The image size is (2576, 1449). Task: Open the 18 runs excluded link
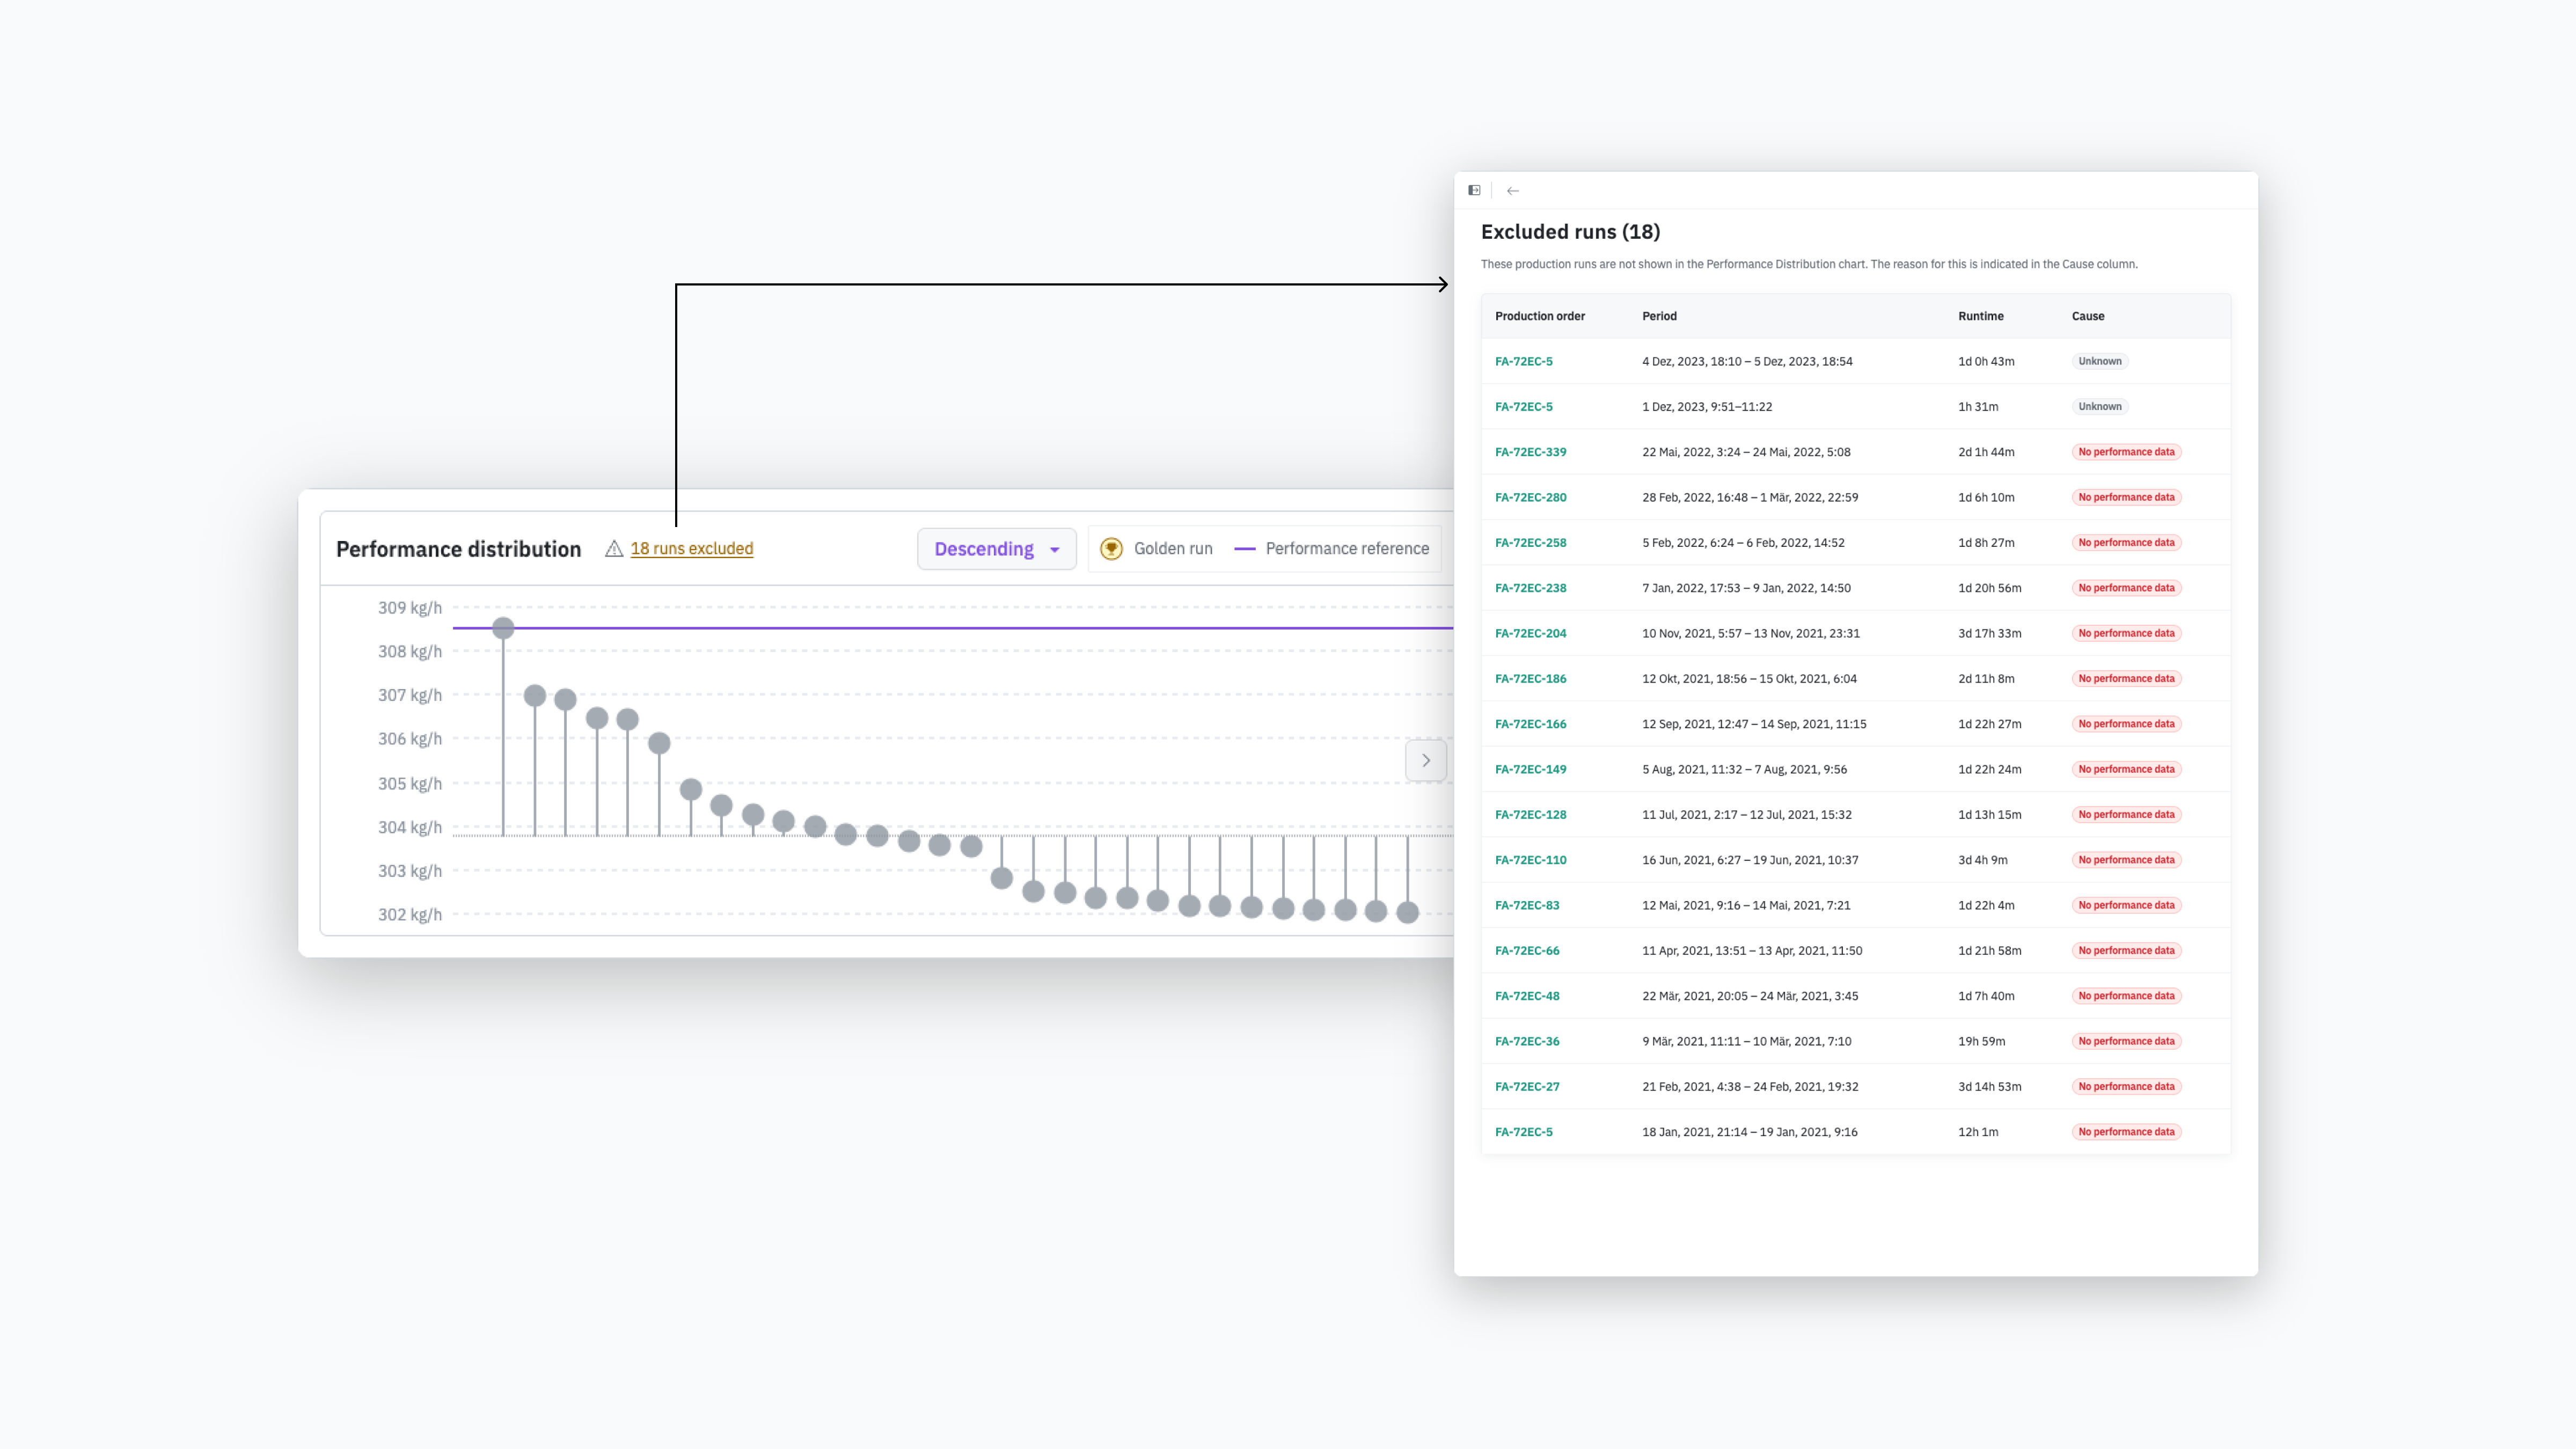[691, 548]
